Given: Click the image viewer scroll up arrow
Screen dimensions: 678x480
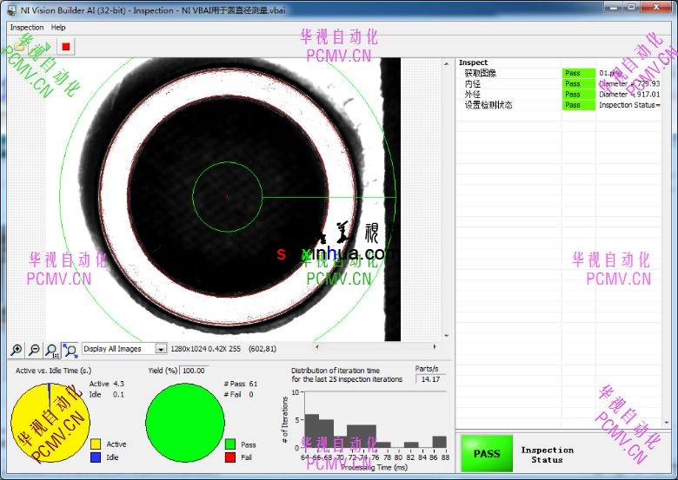Looking at the screenshot, I should (447, 64).
